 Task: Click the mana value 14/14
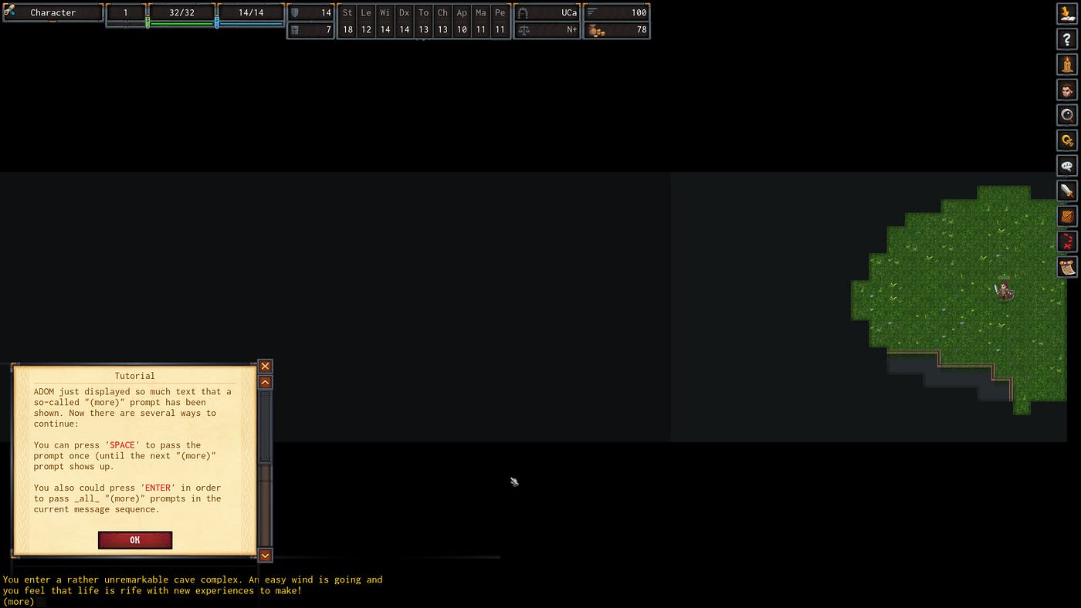(251, 12)
